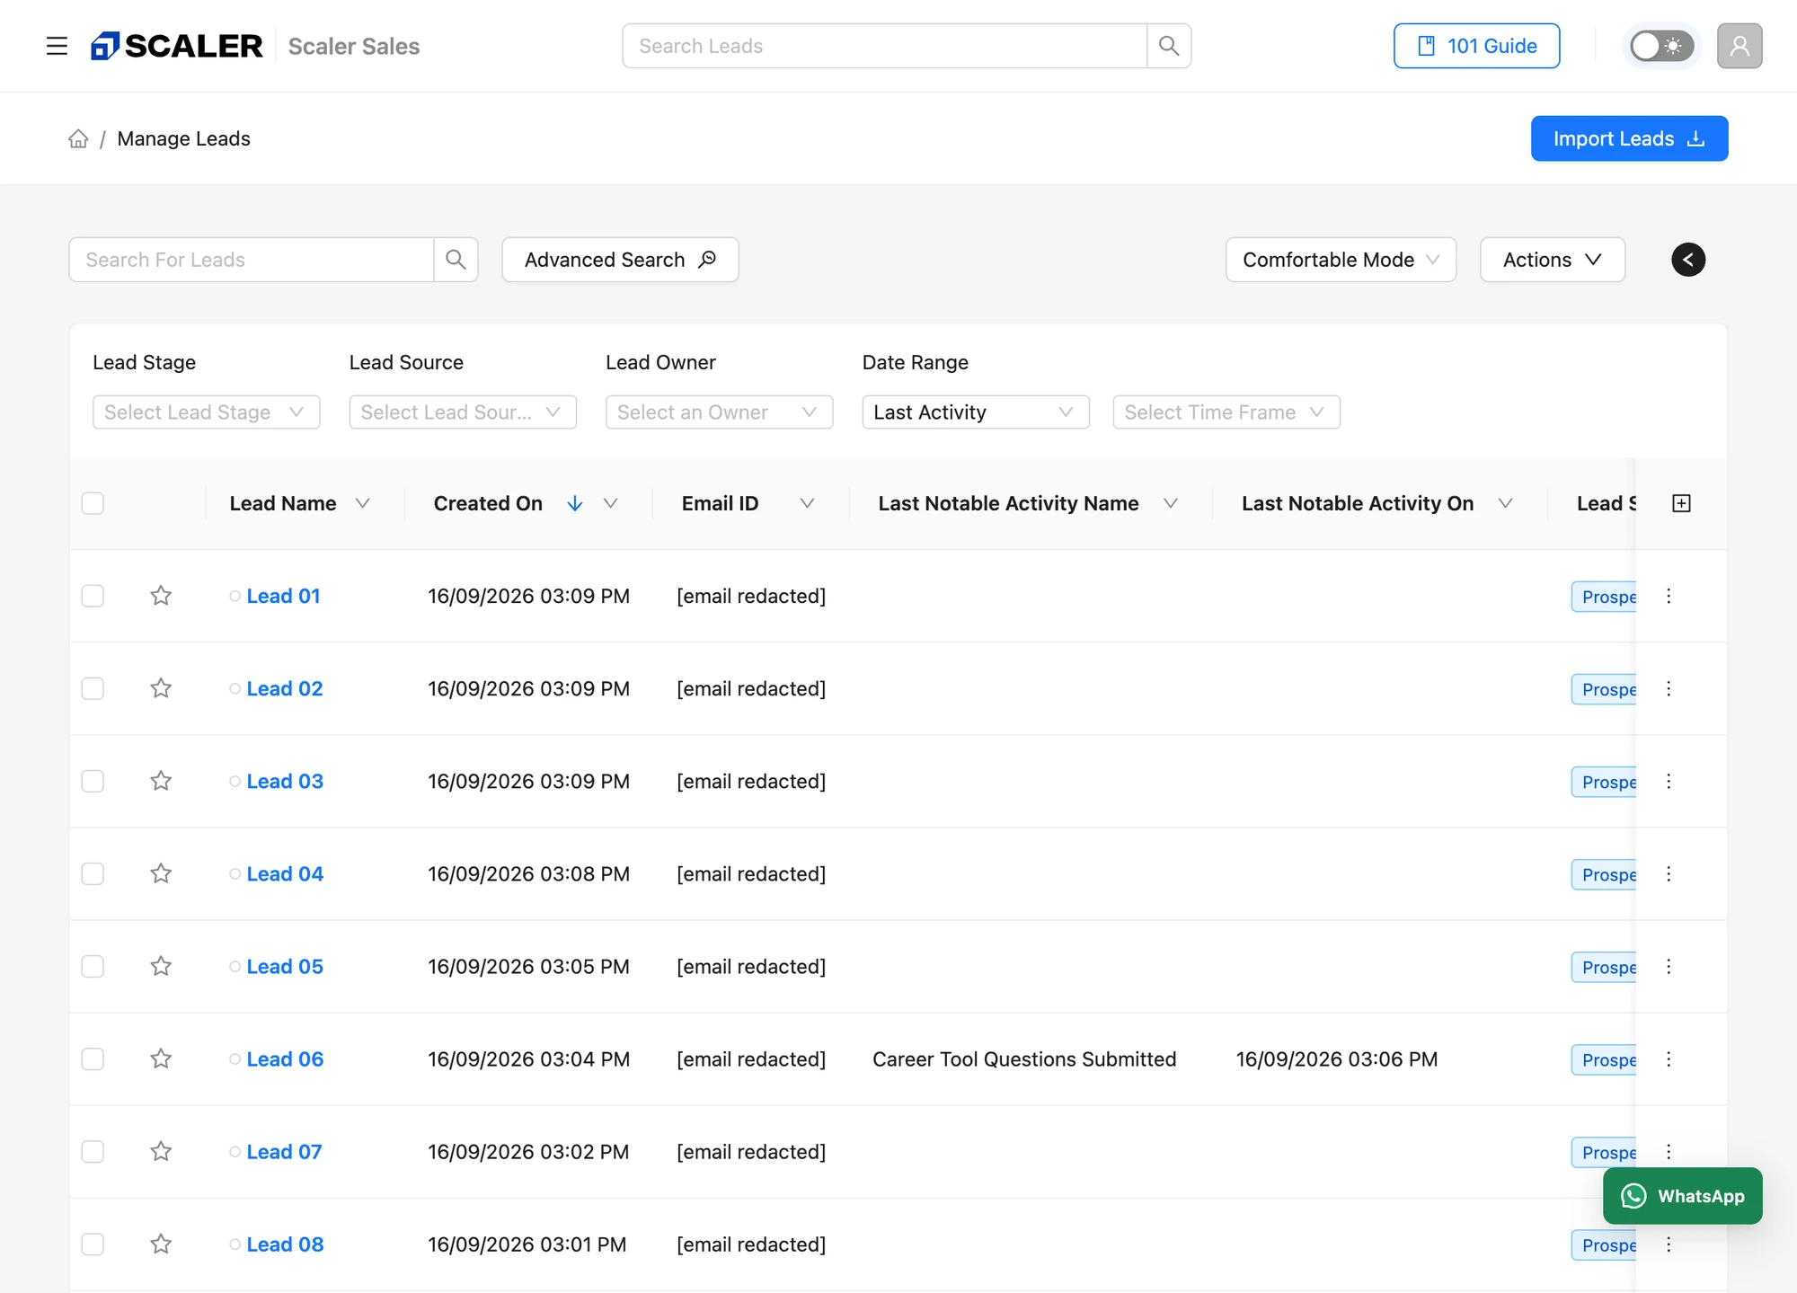The width and height of the screenshot is (1797, 1293).
Task: Collapse panel with black arrow button
Action: pyautogui.click(x=1688, y=260)
